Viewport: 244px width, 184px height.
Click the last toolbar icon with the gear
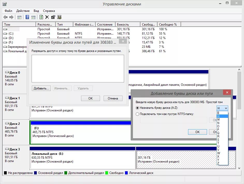[59, 17]
